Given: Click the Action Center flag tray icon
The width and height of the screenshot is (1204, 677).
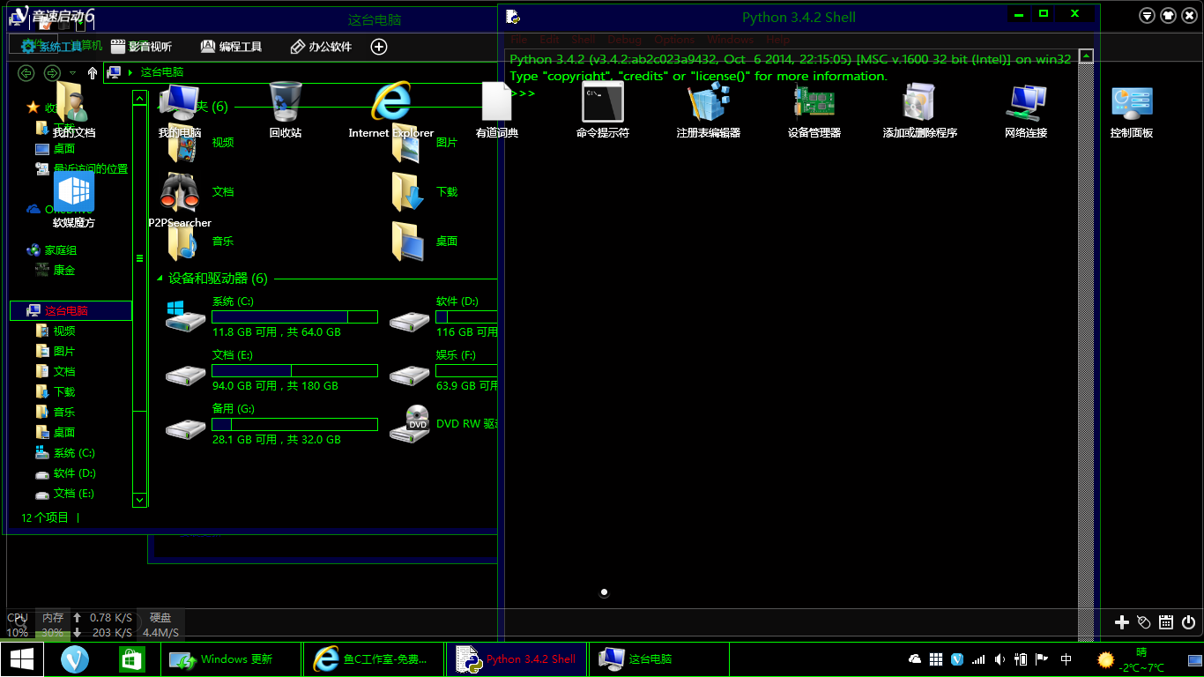Looking at the screenshot, I should 1042,658.
